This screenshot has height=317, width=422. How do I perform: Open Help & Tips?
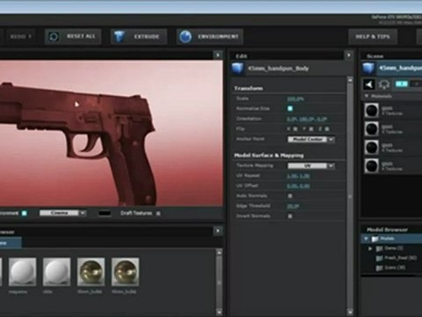(373, 37)
